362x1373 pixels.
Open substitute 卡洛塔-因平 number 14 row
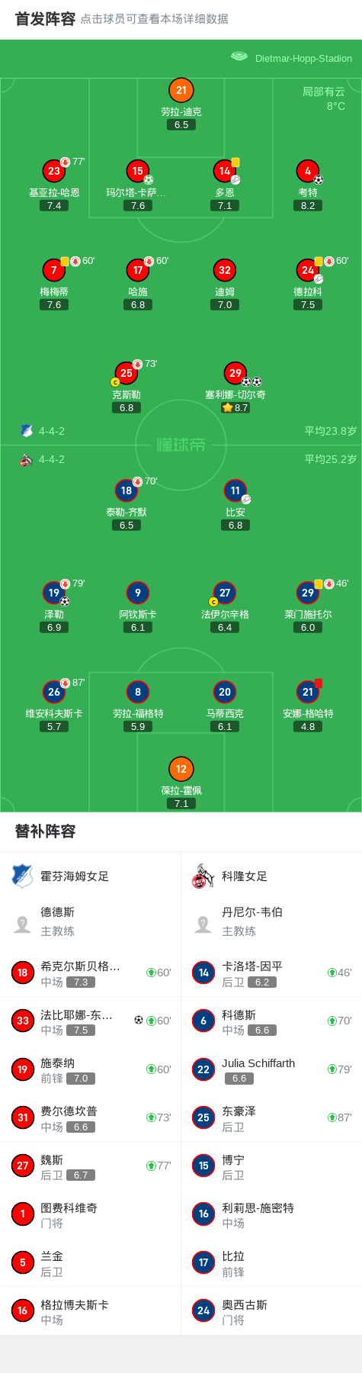[271, 973]
